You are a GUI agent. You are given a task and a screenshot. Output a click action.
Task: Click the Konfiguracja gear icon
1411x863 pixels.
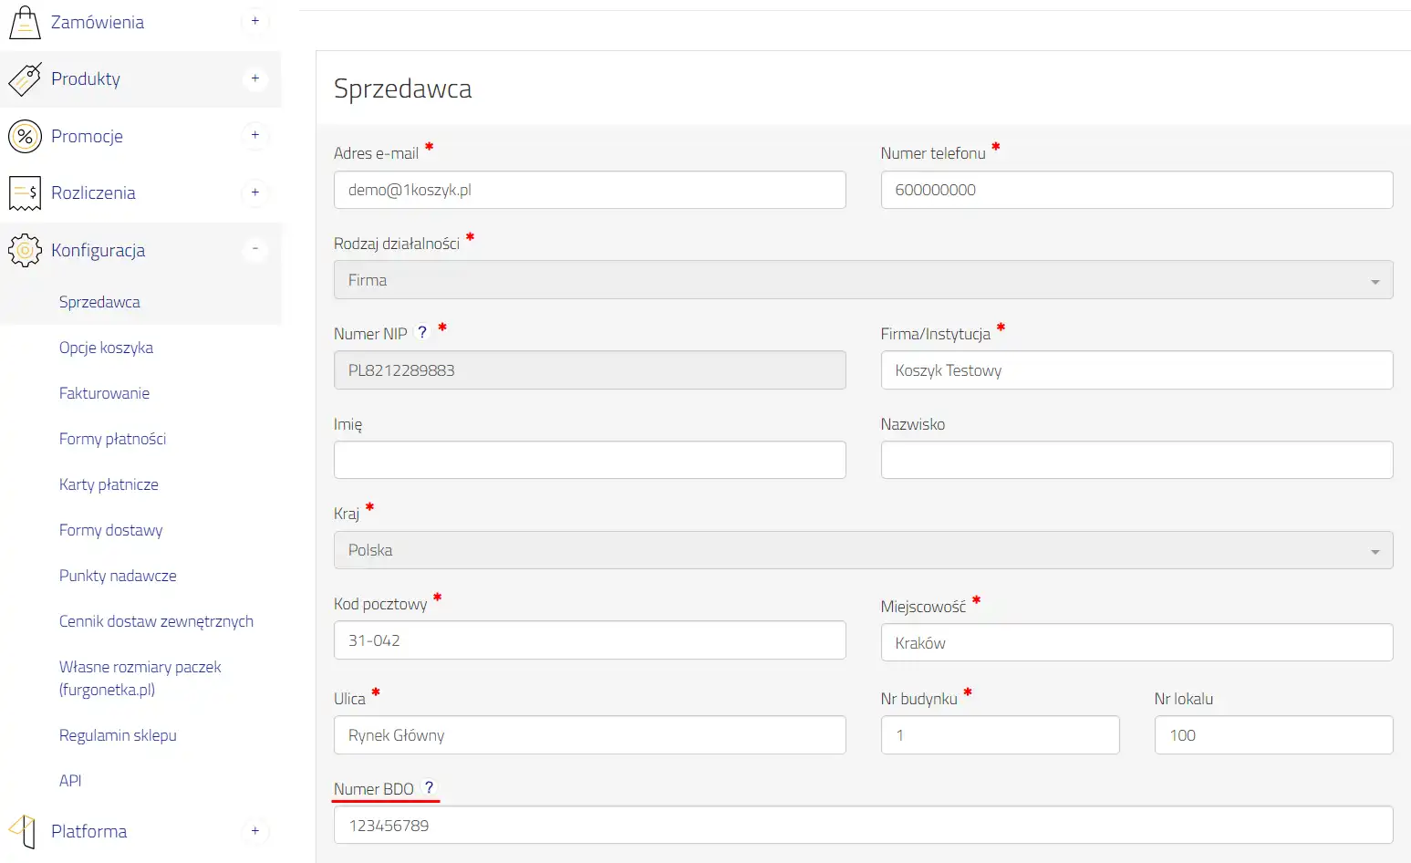tap(25, 250)
